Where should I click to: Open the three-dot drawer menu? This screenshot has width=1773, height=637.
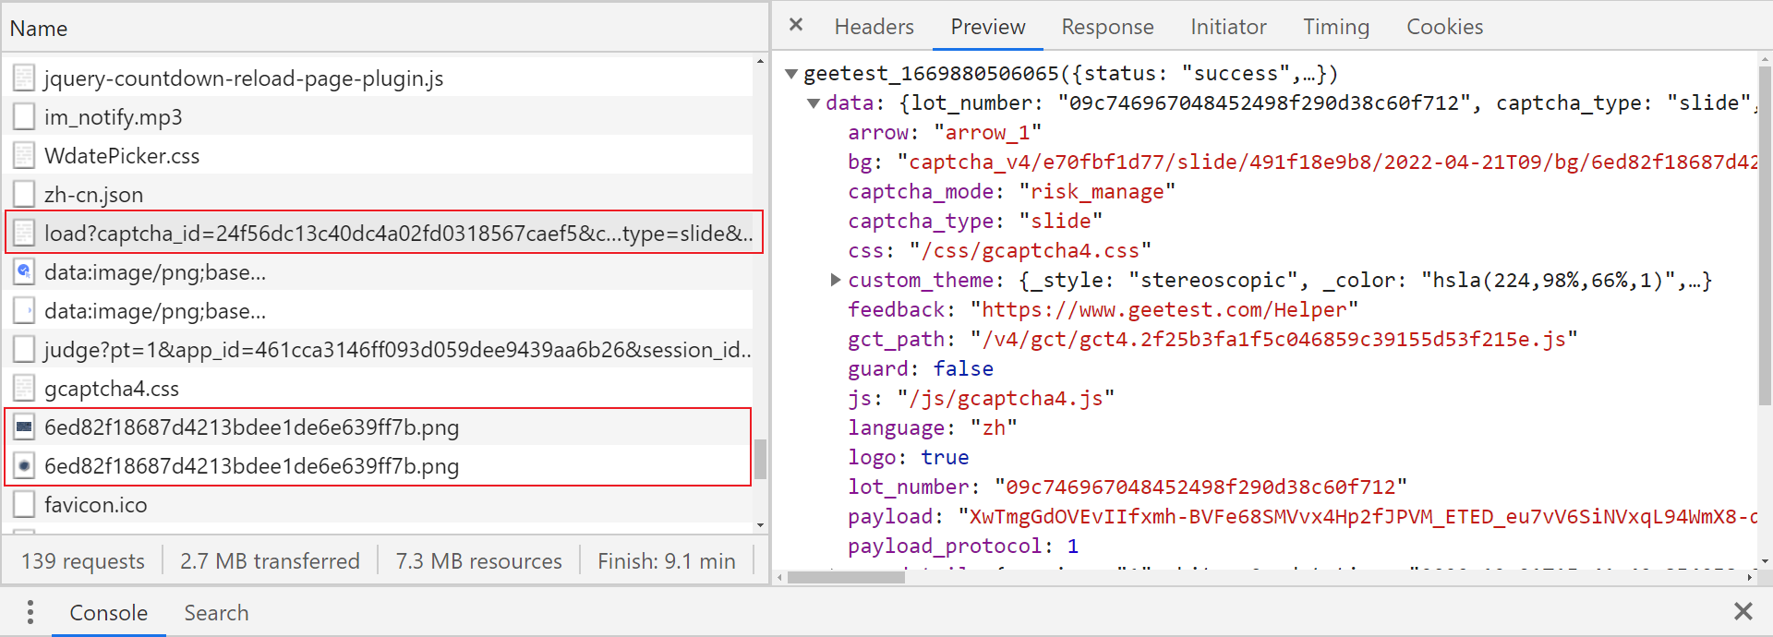click(30, 612)
